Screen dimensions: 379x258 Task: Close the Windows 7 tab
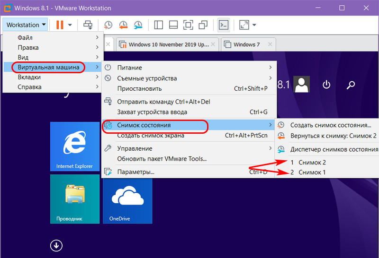pyautogui.click(x=270, y=44)
